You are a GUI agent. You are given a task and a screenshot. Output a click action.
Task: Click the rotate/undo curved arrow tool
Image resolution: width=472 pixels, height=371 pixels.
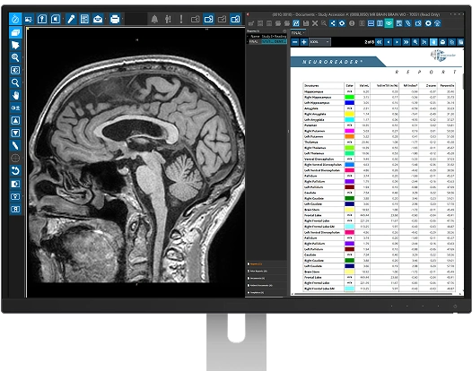(x=15, y=171)
